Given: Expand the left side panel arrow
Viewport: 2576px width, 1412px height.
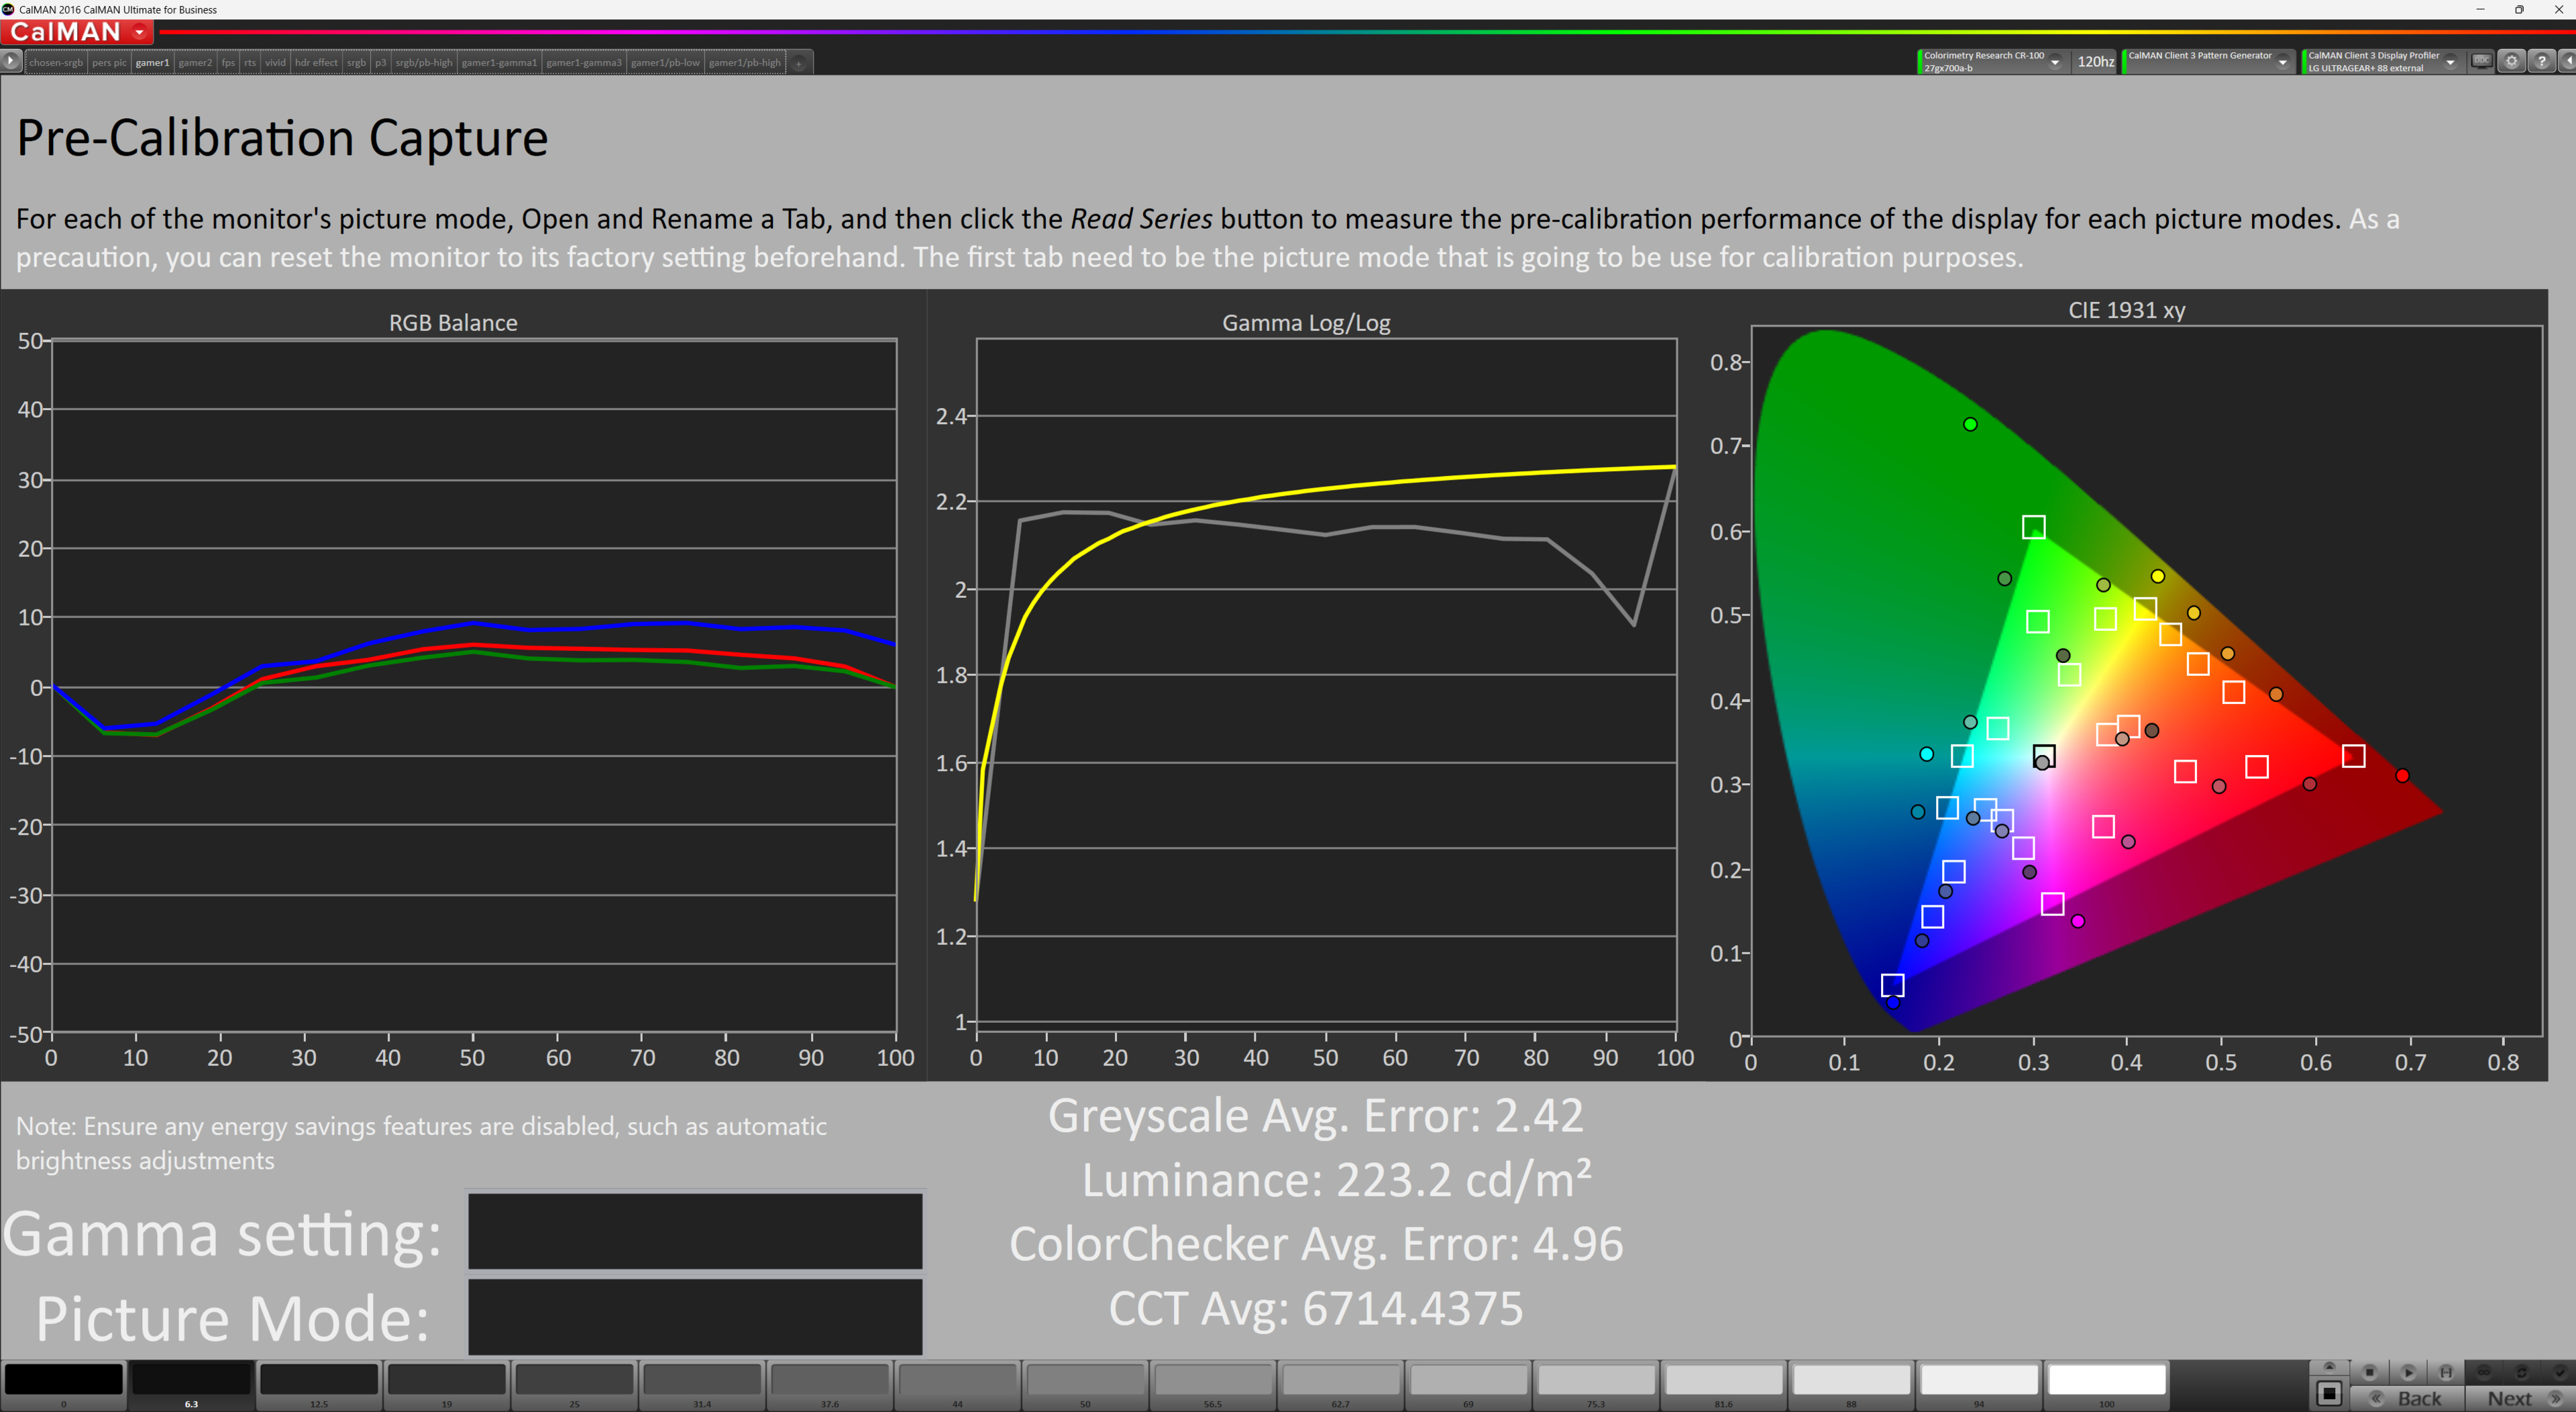Looking at the screenshot, I should click(x=11, y=61).
